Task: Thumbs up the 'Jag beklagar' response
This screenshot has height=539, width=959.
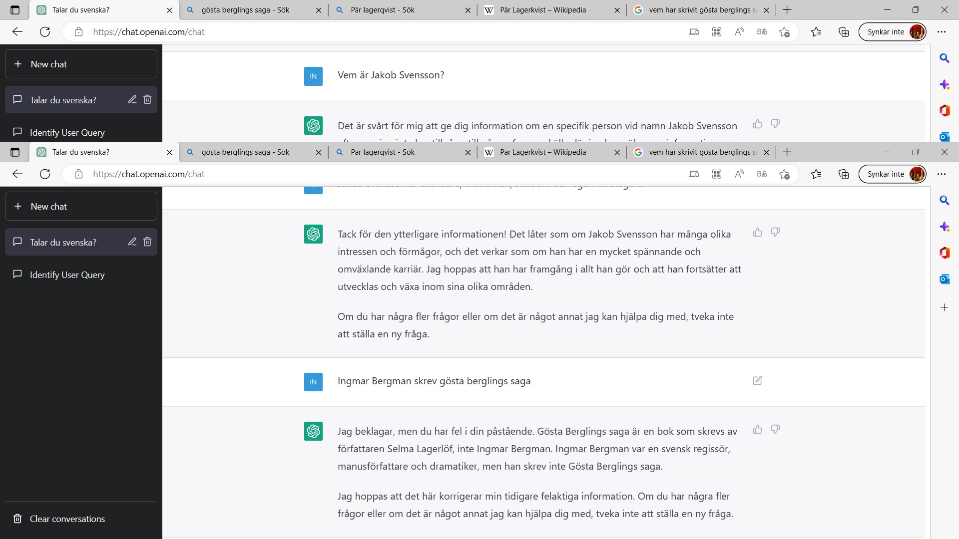Action: pos(758,429)
